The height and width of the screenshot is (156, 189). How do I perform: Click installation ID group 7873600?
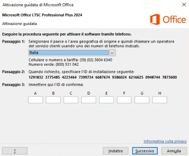coord(169,77)
